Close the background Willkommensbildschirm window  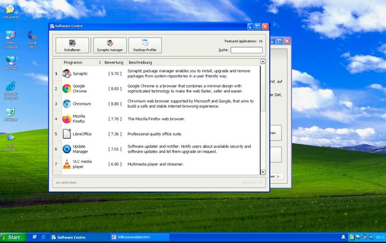(x=287, y=41)
